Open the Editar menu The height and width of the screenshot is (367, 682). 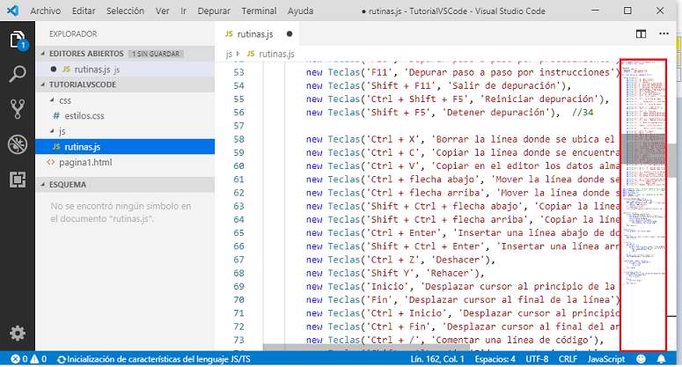[84, 11]
